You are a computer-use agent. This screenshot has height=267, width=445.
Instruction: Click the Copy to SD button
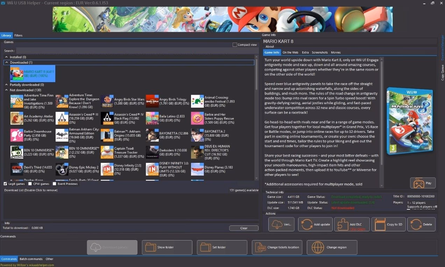[x=388, y=224]
